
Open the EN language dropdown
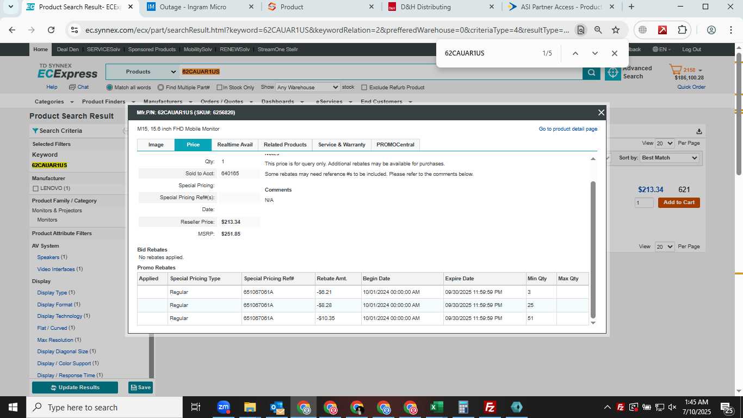661,50
